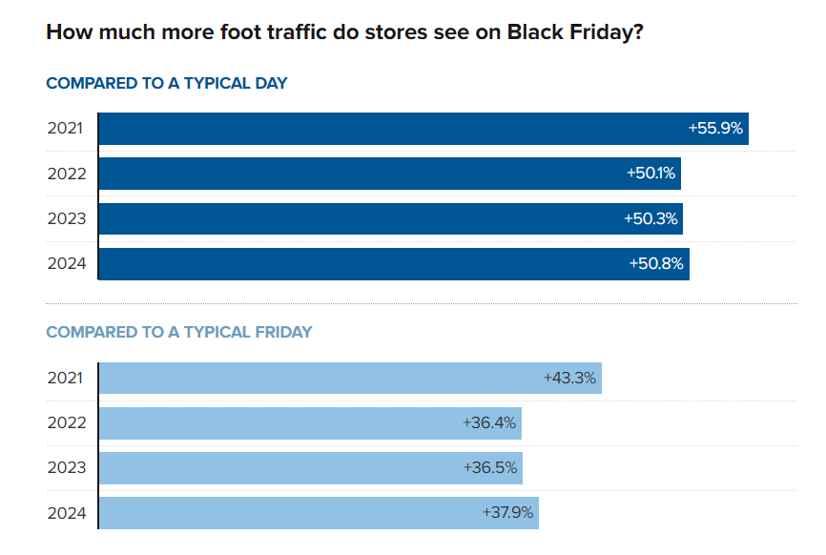Click the chart title about Black Friday
The image size is (826, 555).
pyautogui.click(x=343, y=31)
